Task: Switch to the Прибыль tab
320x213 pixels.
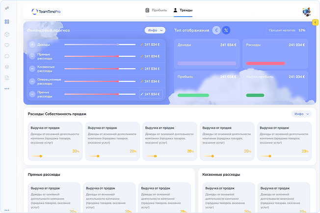Action: tap(157, 10)
